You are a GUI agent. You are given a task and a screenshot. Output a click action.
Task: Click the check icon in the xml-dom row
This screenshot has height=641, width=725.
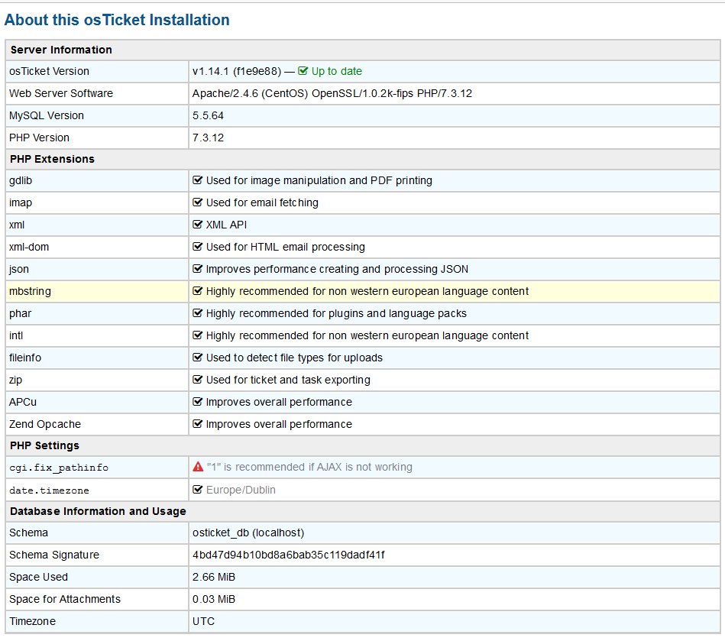197,247
